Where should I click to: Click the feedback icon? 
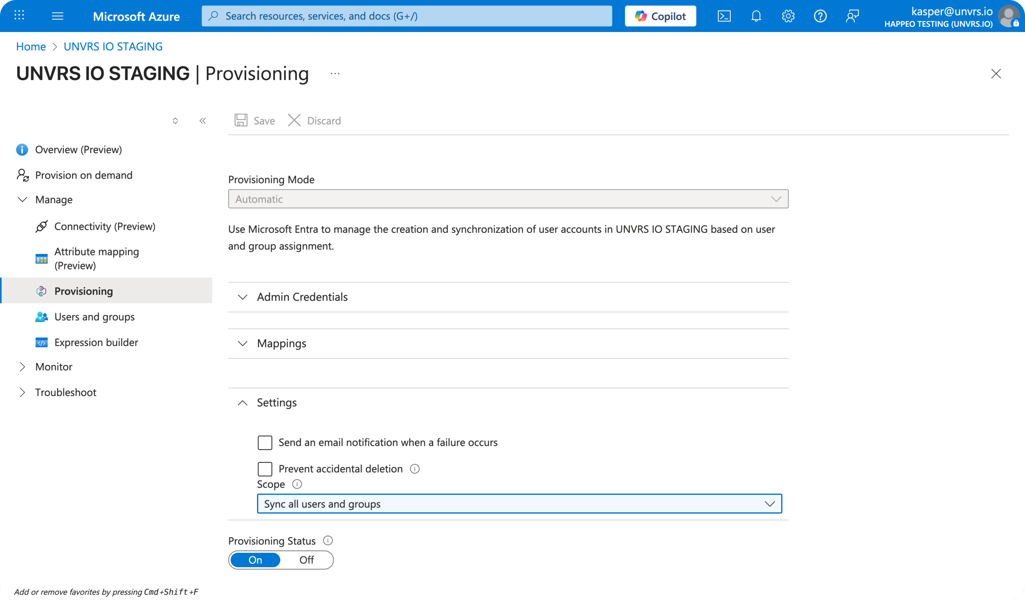(x=852, y=16)
